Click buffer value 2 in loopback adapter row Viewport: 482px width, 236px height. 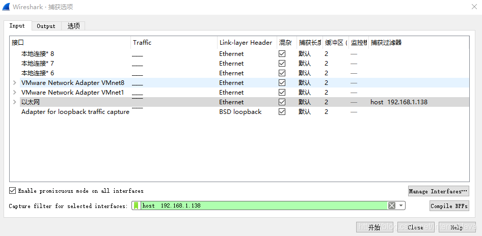tap(326, 112)
